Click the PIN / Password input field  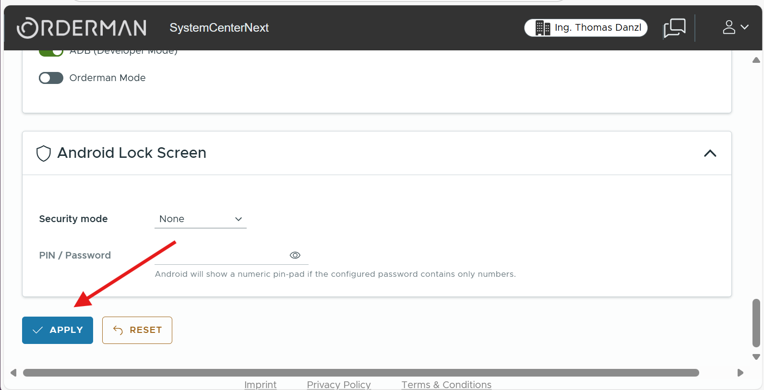(x=221, y=255)
